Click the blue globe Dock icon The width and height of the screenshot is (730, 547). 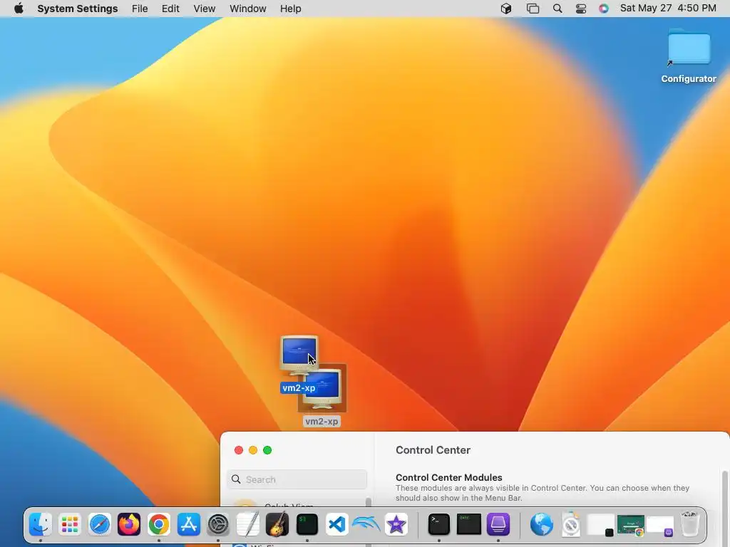coord(542,525)
